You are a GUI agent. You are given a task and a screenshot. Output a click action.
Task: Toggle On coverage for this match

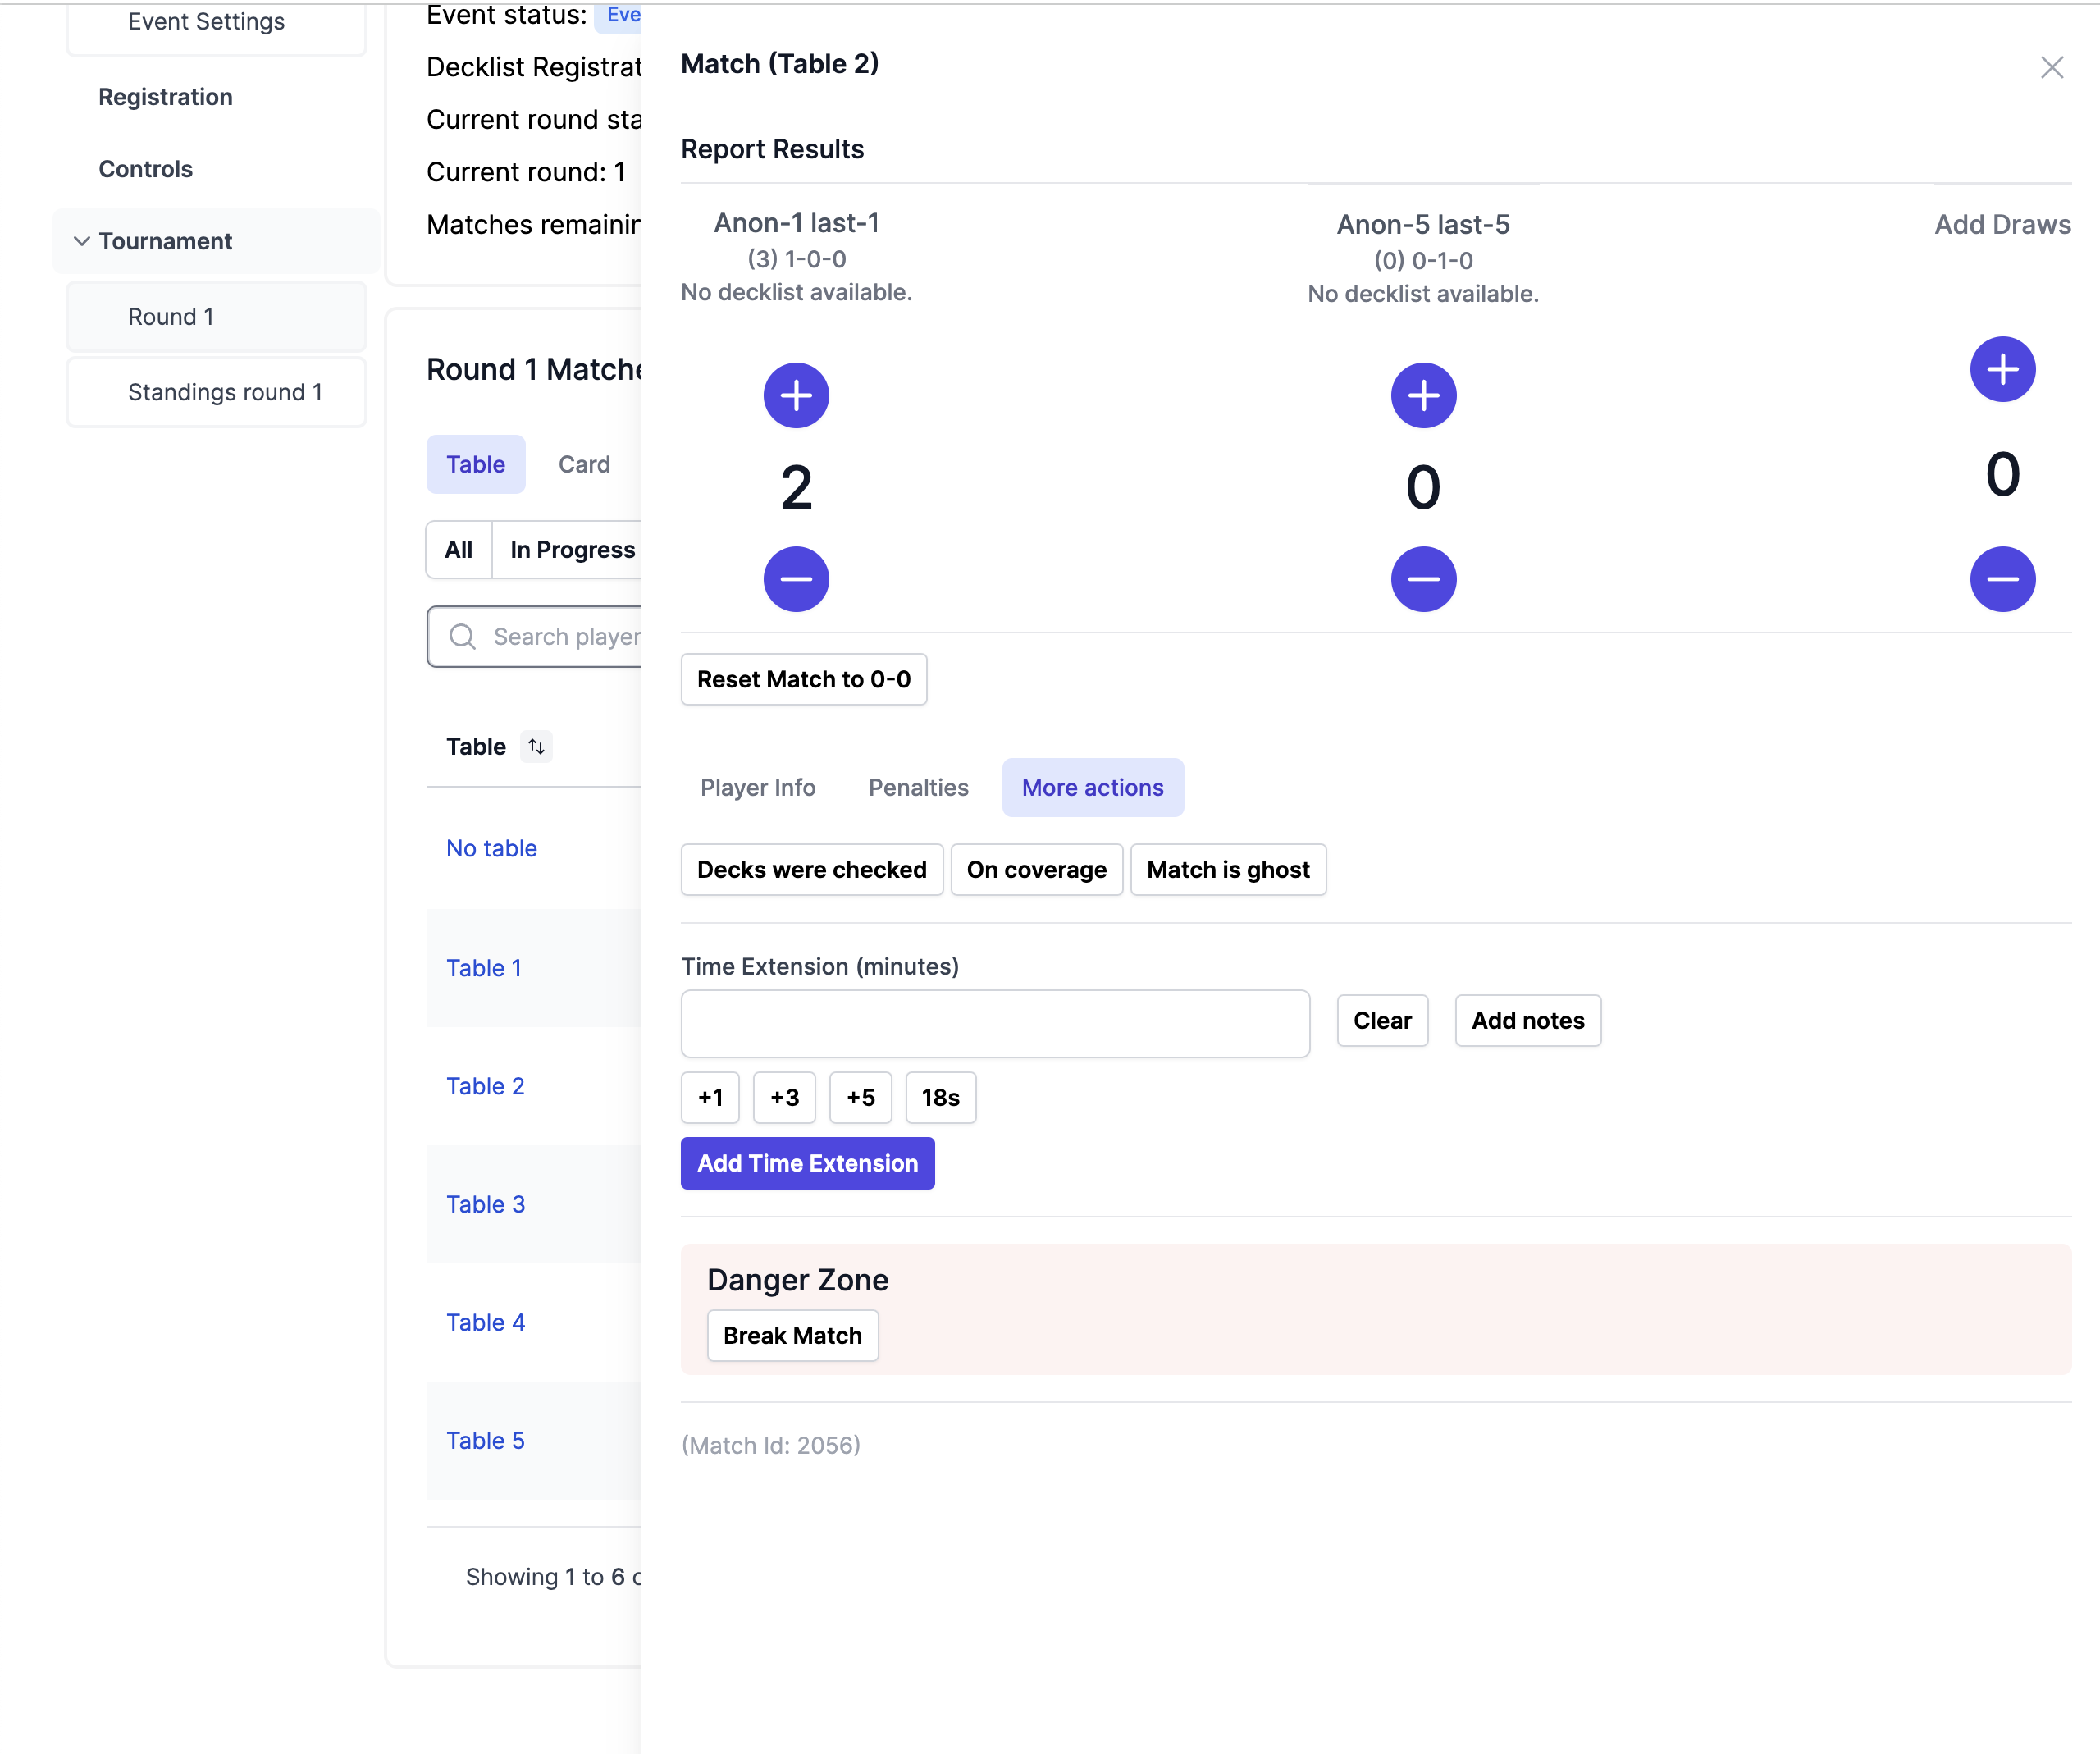[1036, 870]
